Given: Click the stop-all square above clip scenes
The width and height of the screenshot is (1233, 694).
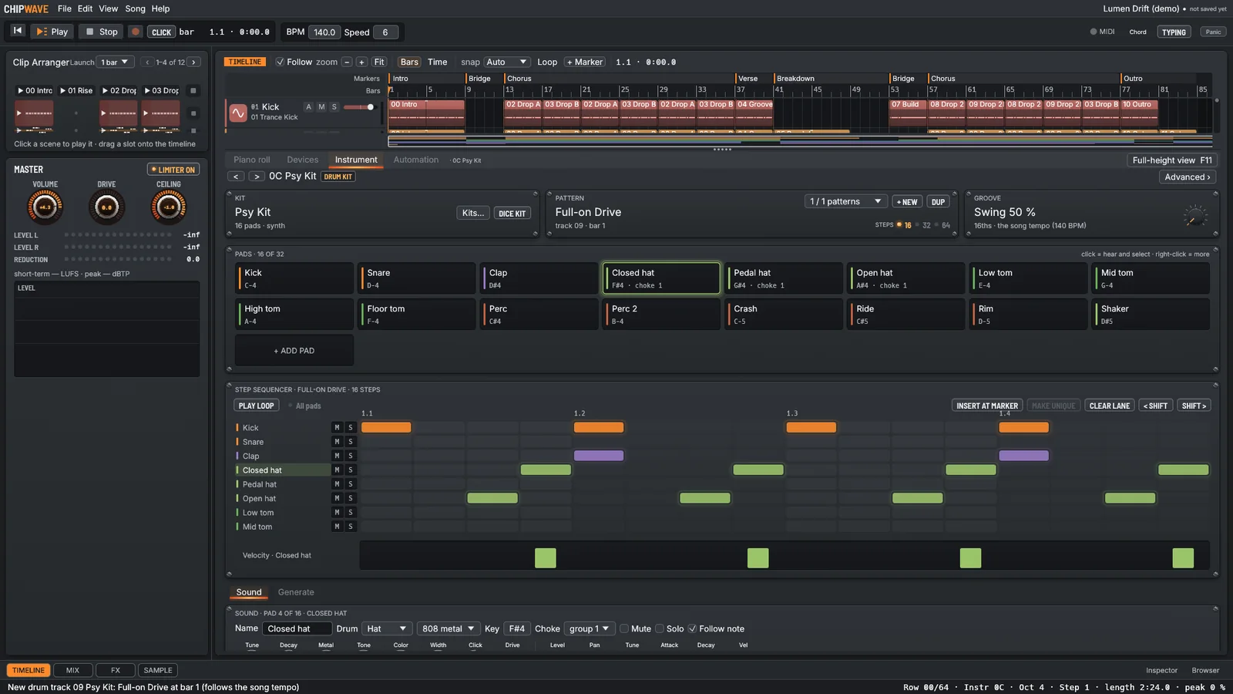Looking at the screenshot, I should (193, 90).
